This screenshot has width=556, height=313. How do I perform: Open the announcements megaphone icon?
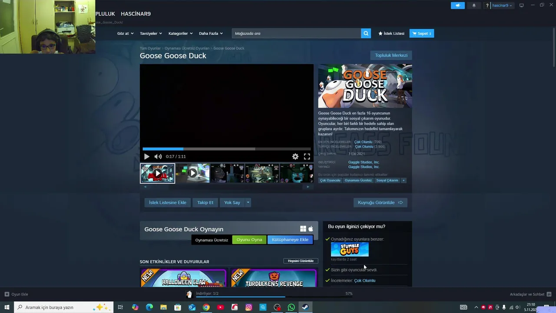(457, 5)
